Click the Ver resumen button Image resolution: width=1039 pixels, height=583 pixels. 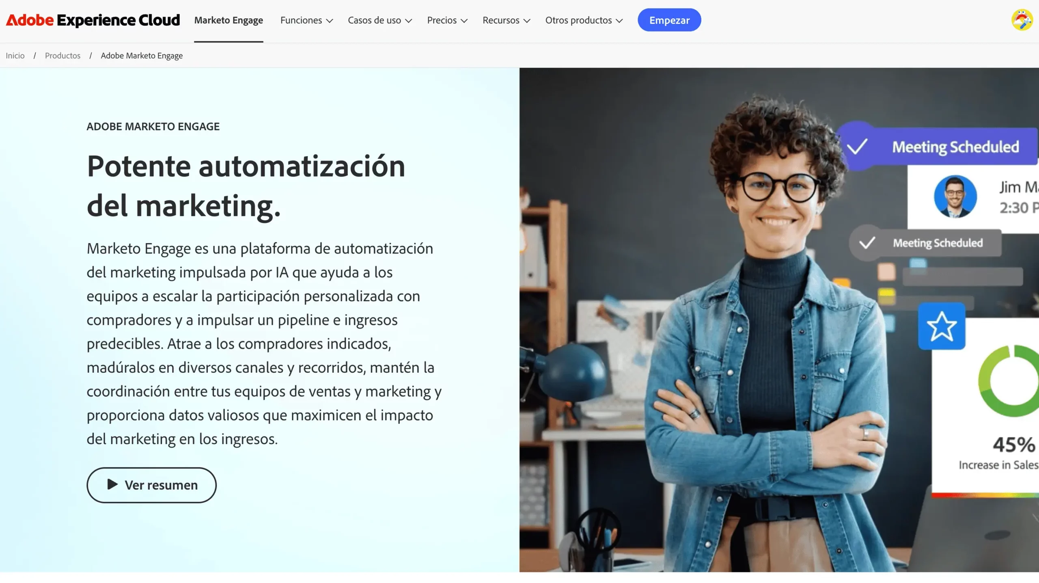[151, 485]
